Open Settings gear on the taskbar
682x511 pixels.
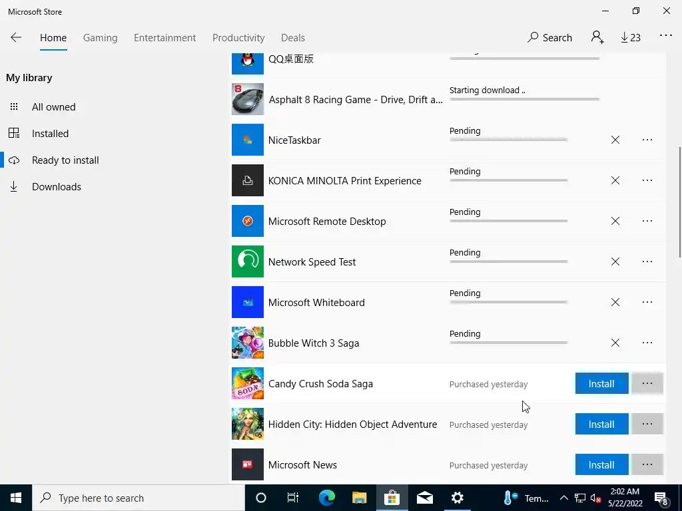coord(457,498)
